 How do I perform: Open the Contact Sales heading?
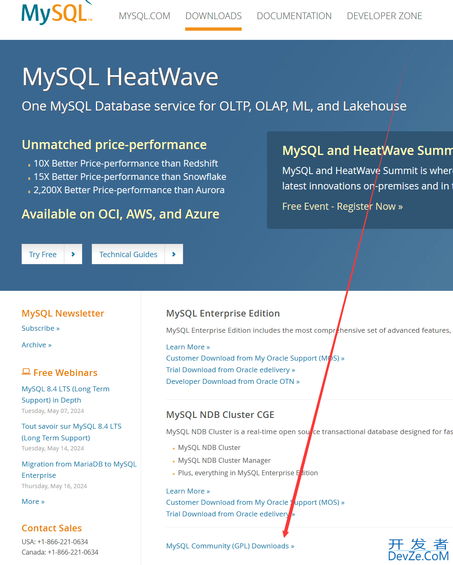pos(51,528)
